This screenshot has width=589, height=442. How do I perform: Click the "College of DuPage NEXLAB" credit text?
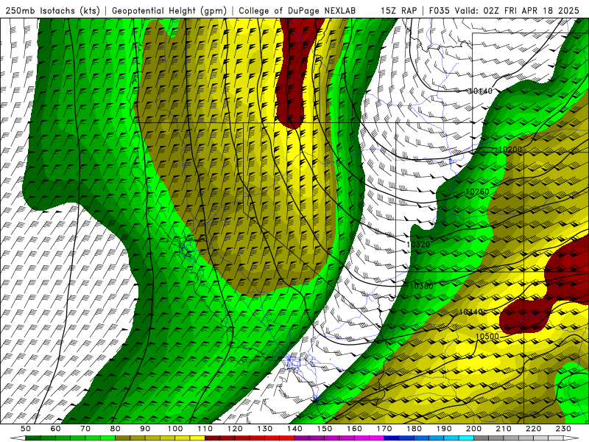(297, 10)
